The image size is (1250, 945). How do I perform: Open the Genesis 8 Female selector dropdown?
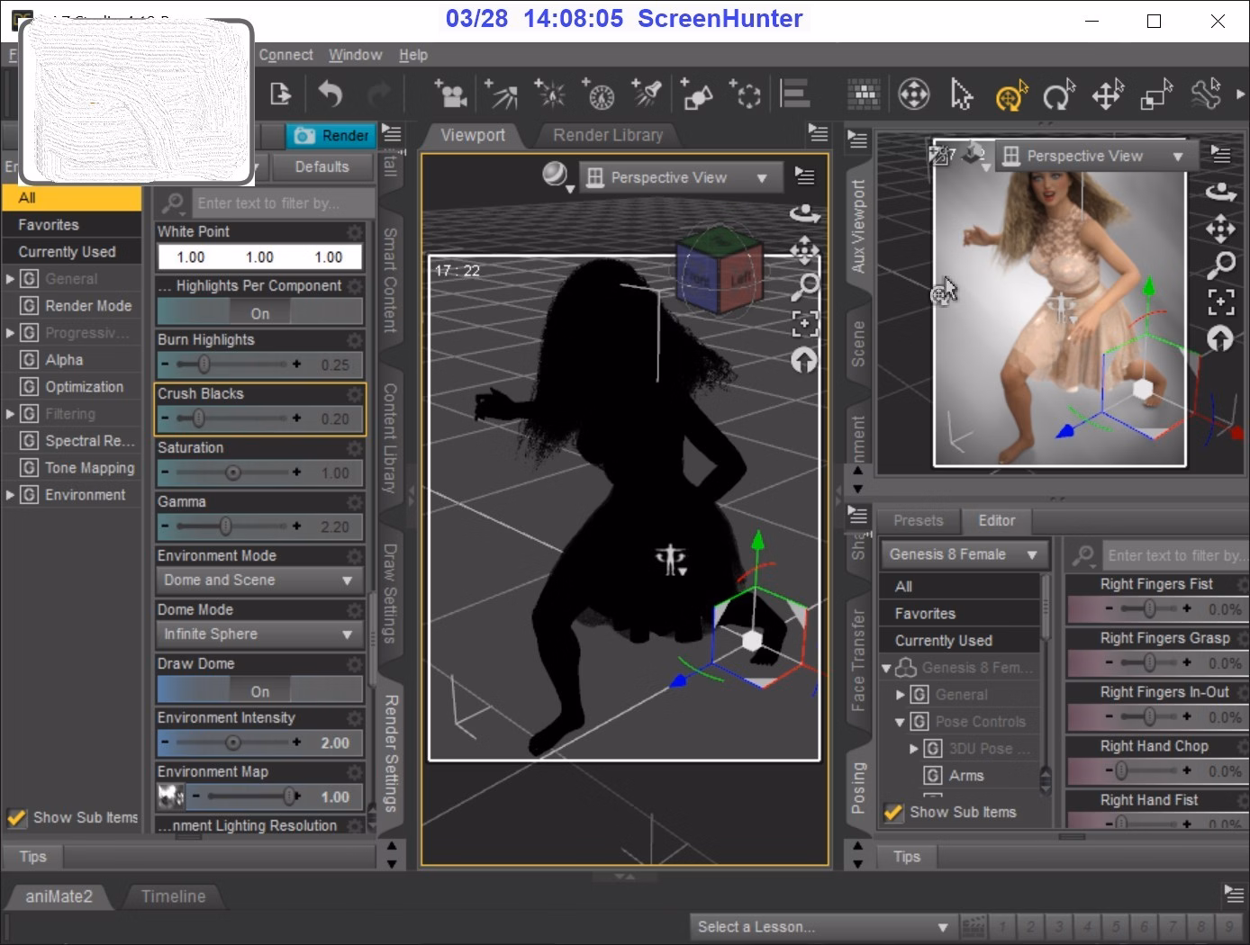click(x=963, y=554)
